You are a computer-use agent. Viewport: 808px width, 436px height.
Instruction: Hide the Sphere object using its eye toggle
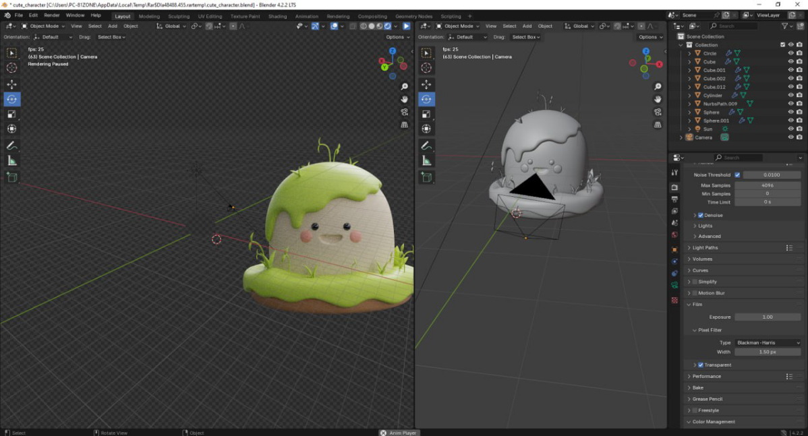790,112
